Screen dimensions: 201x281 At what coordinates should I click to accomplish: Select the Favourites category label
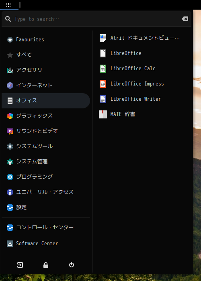click(x=30, y=40)
